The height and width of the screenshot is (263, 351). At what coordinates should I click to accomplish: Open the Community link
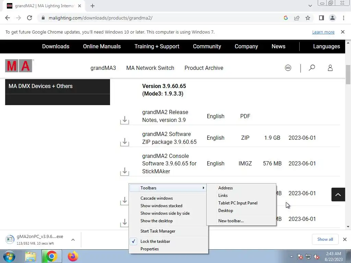pyautogui.click(x=207, y=46)
